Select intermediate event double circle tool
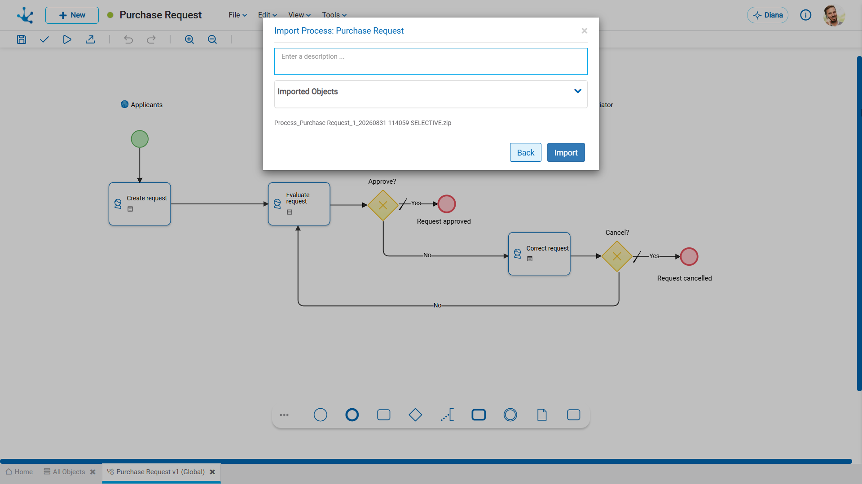Image resolution: width=862 pixels, height=484 pixels. [x=510, y=415]
